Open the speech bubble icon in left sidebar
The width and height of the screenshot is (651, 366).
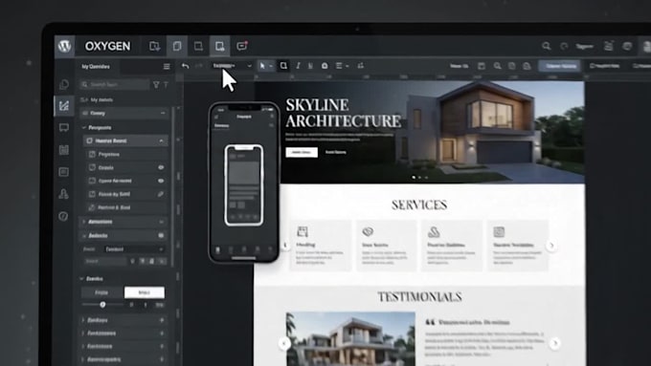(64, 127)
